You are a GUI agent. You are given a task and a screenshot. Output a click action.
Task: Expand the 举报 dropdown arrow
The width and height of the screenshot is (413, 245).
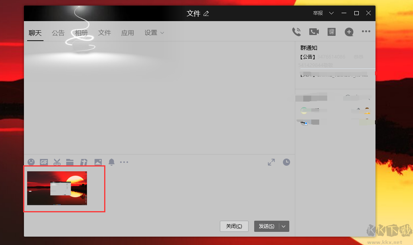pyautogui.click(x=331, y=13)
